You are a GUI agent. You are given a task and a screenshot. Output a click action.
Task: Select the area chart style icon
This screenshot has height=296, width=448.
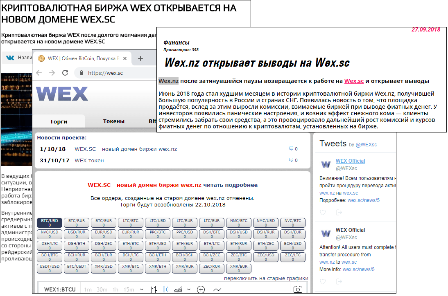[x=178, y=289]
